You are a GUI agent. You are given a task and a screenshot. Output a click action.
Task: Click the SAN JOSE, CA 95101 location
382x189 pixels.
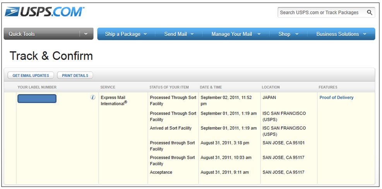pos(284,143)
